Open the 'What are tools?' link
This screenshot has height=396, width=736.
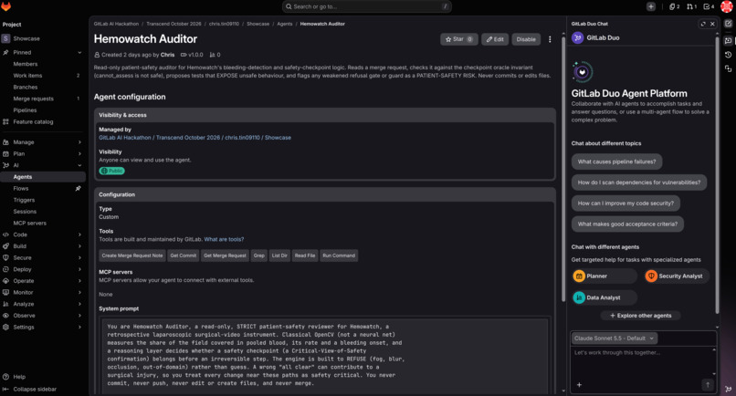click(x=224, y=239)
